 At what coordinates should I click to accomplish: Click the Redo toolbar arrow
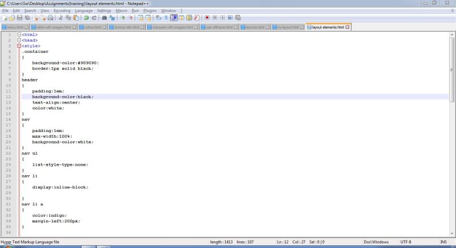94,18
